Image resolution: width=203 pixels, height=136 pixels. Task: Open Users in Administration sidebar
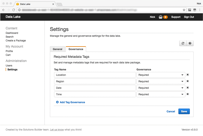tap(9, 65)
